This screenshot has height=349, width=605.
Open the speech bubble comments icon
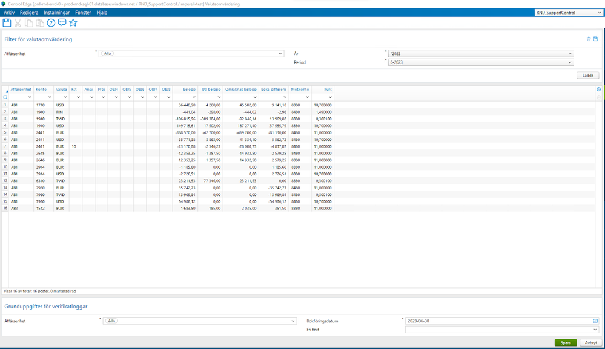pyautogui.click(x=62, y=23)
